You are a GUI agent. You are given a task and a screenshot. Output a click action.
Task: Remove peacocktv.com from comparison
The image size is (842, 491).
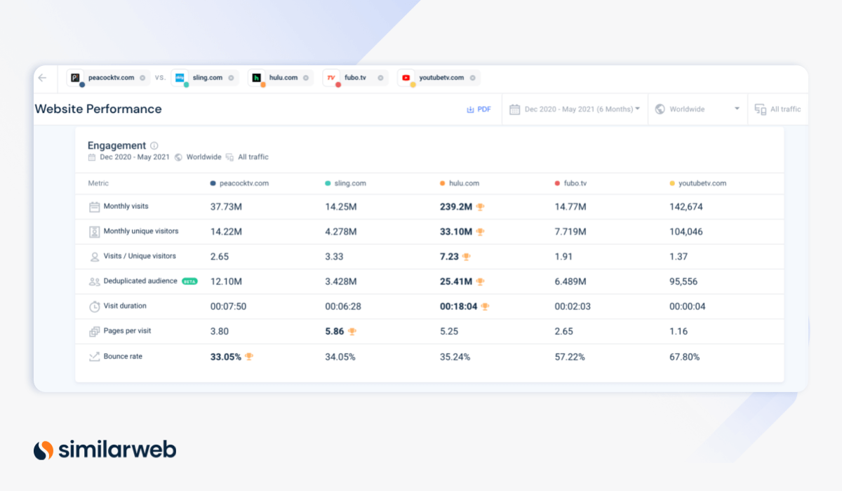click(x=142, y=78)
